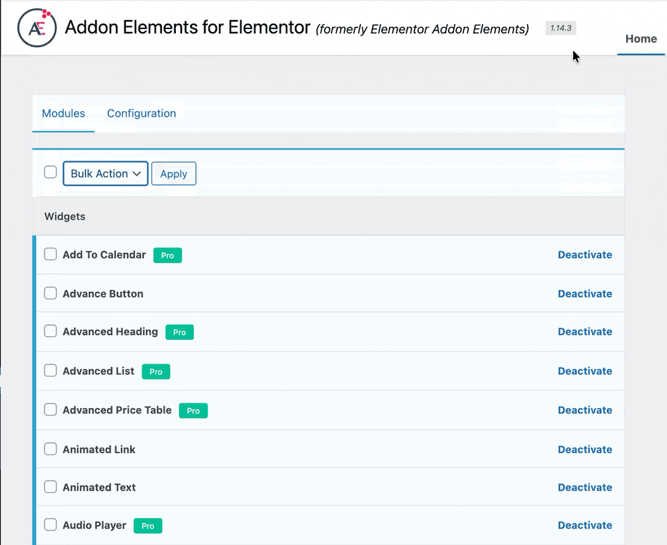The width and height of the screenshot is (667, 545).
Task: Click the Advanced Price Table widget name
Action: click(x=117, y=410)
